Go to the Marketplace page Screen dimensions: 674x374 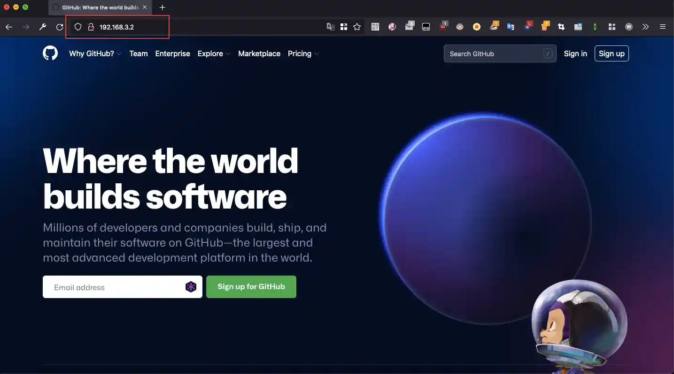[259, 54]
